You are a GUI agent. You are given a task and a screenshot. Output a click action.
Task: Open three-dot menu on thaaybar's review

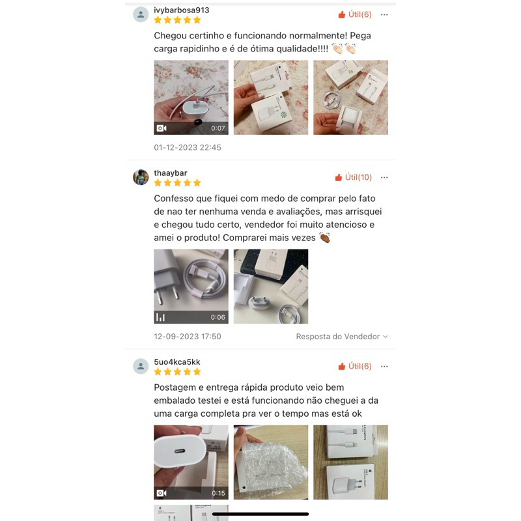[384, 177]
